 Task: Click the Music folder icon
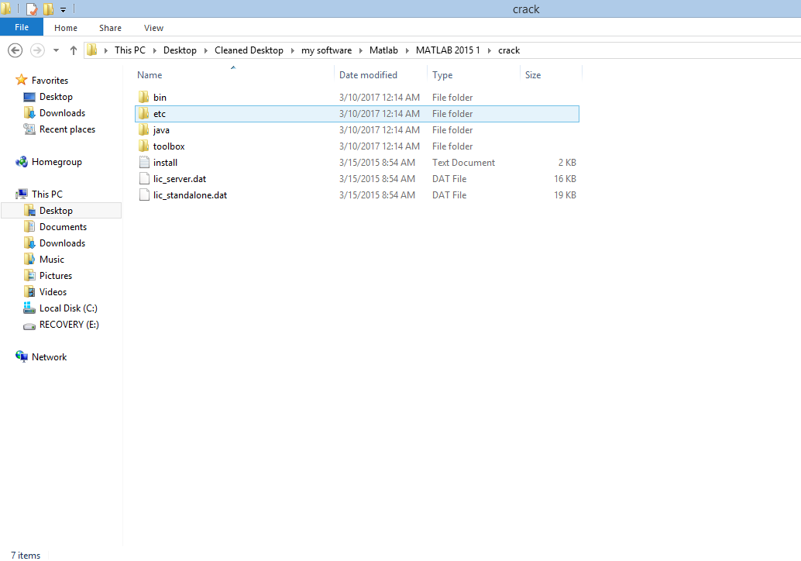click(29, 259)
